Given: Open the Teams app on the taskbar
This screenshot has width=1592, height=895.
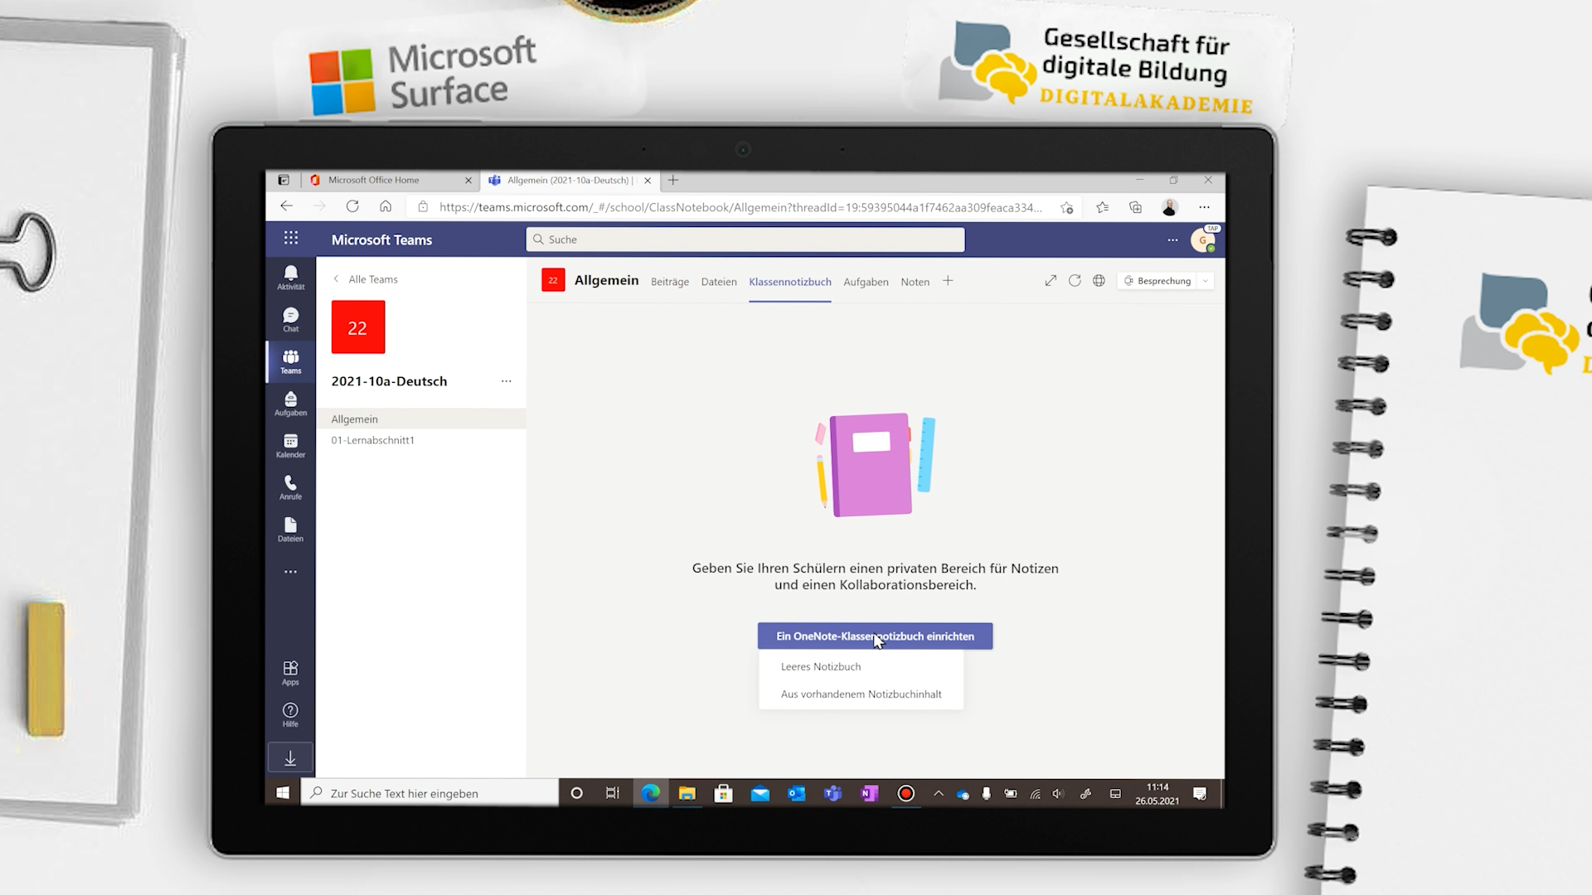Looking at the screenshot, I should tap(833, 794).
